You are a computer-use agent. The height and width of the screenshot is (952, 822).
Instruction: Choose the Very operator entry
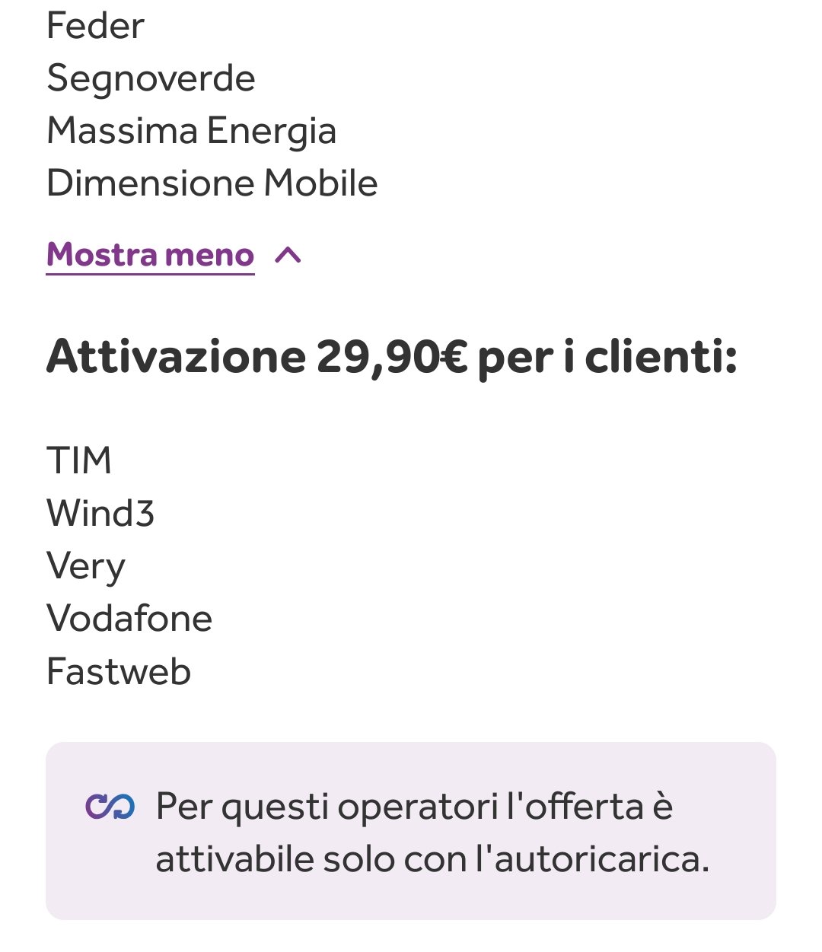85,567
